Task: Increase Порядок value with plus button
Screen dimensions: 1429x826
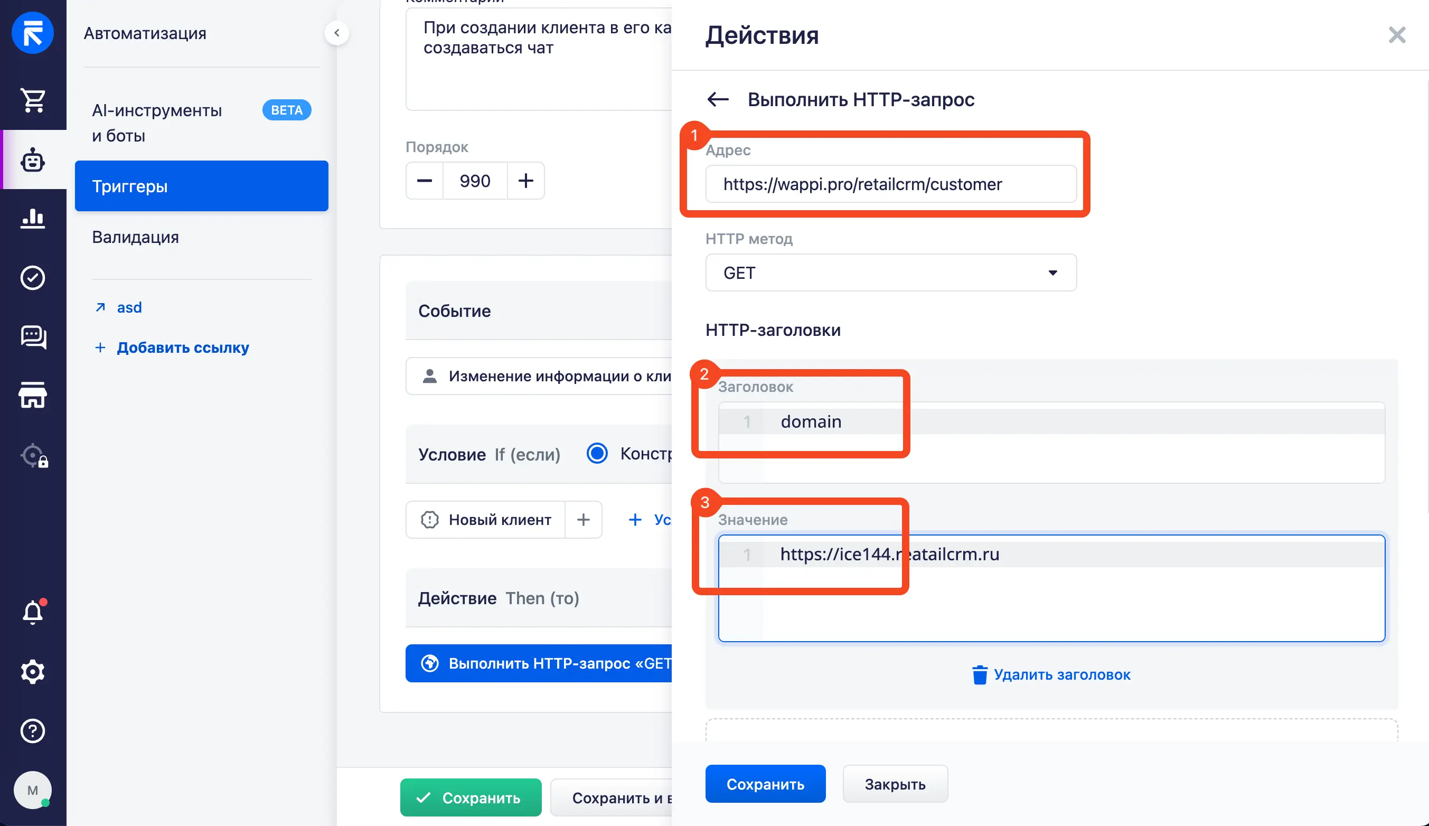Action: coord(525,181)
